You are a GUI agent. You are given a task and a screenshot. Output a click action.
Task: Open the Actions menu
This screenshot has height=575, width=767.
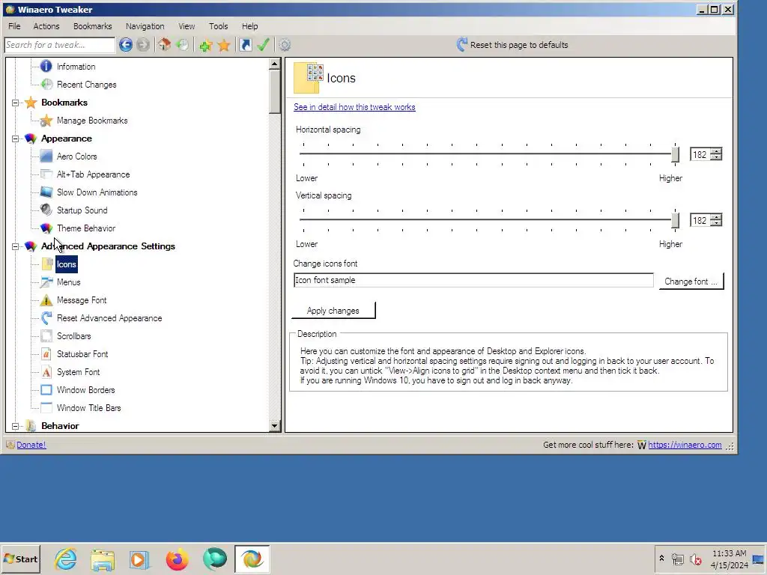(46, 26)
